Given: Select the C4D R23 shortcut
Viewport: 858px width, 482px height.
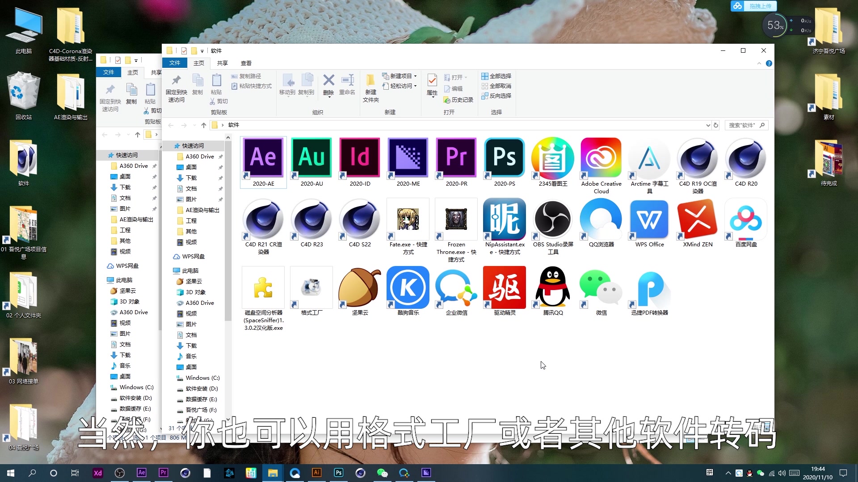Looking at the screenshot, I should click(x=311, y=223).
